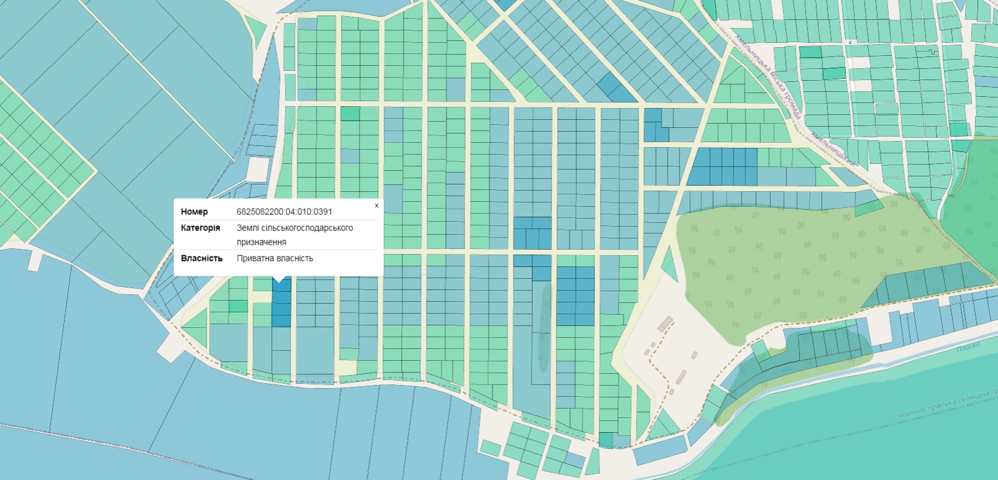The width and height of the screenshot is (998, 480).
Task: Click the Категорія label in popup
Action: point(200,228)
